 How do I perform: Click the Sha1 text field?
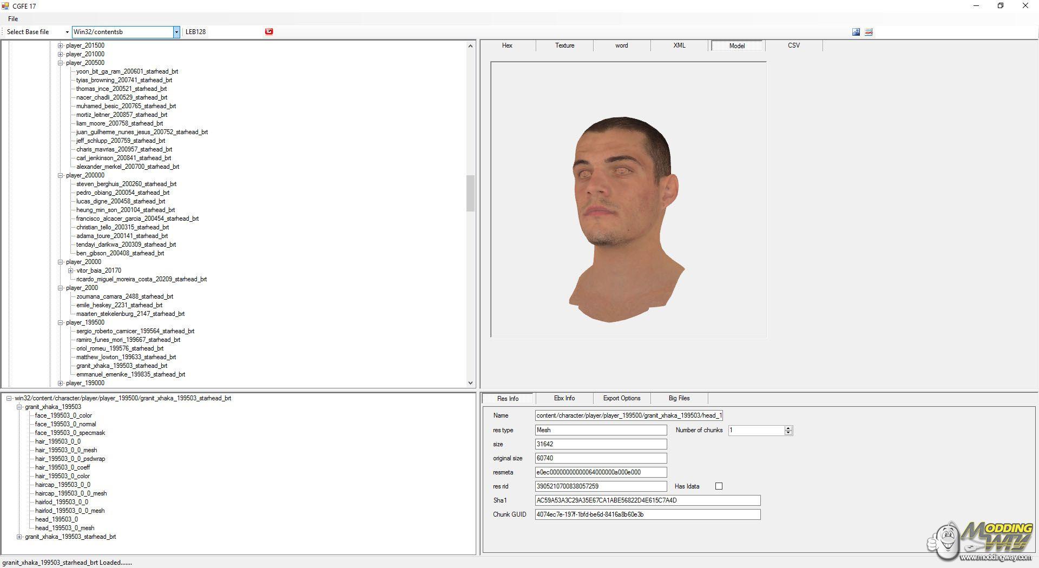tap(647, 500)
